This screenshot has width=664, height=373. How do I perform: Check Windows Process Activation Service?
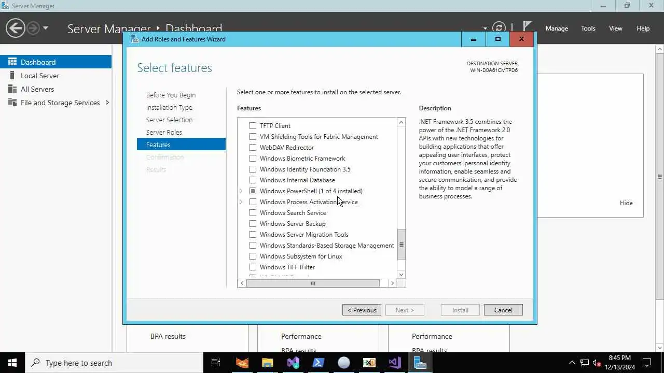point(253,202)
